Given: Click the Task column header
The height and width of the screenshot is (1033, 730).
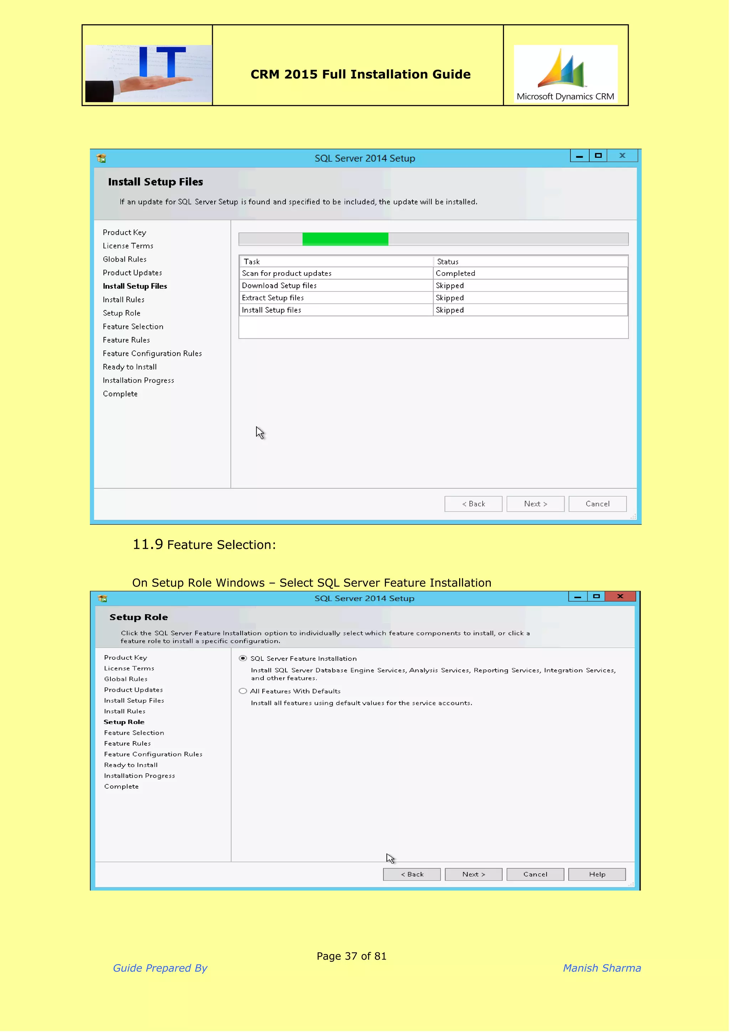Looking at the screenshot, I should (337, 262).
